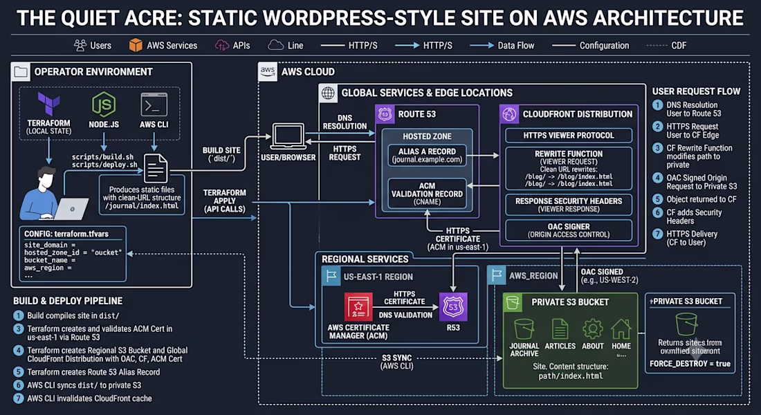Select the build scripts document icon

(x=155, y=168)
